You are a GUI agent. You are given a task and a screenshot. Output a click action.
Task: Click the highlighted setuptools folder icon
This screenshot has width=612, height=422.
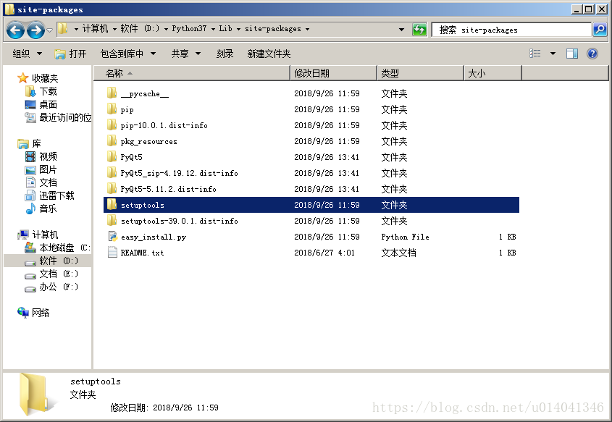pos(112,205)
